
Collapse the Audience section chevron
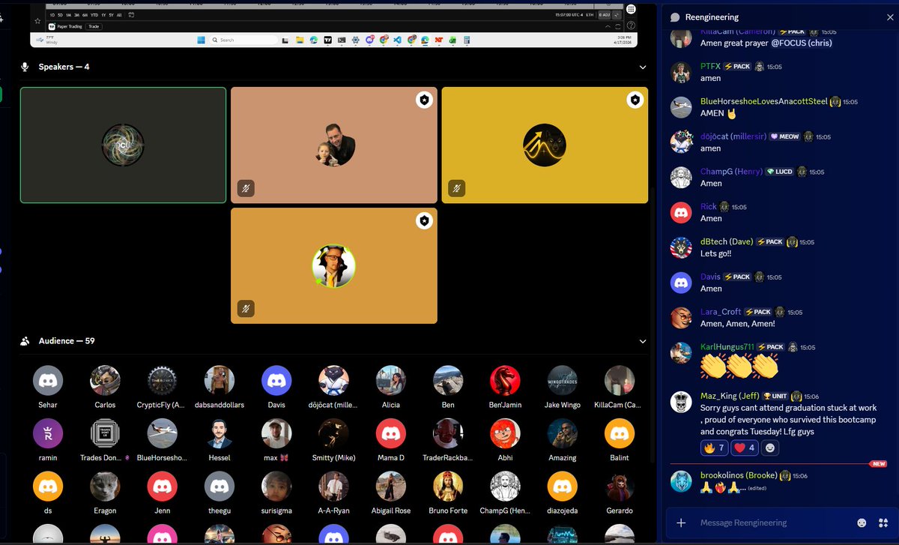coord(642,341)
